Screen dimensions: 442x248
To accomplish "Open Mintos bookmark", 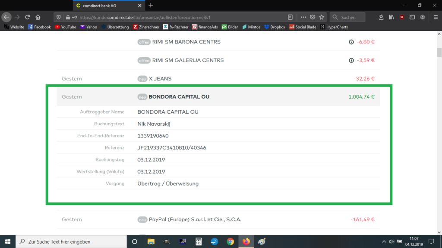I will [x=251, y=27].
